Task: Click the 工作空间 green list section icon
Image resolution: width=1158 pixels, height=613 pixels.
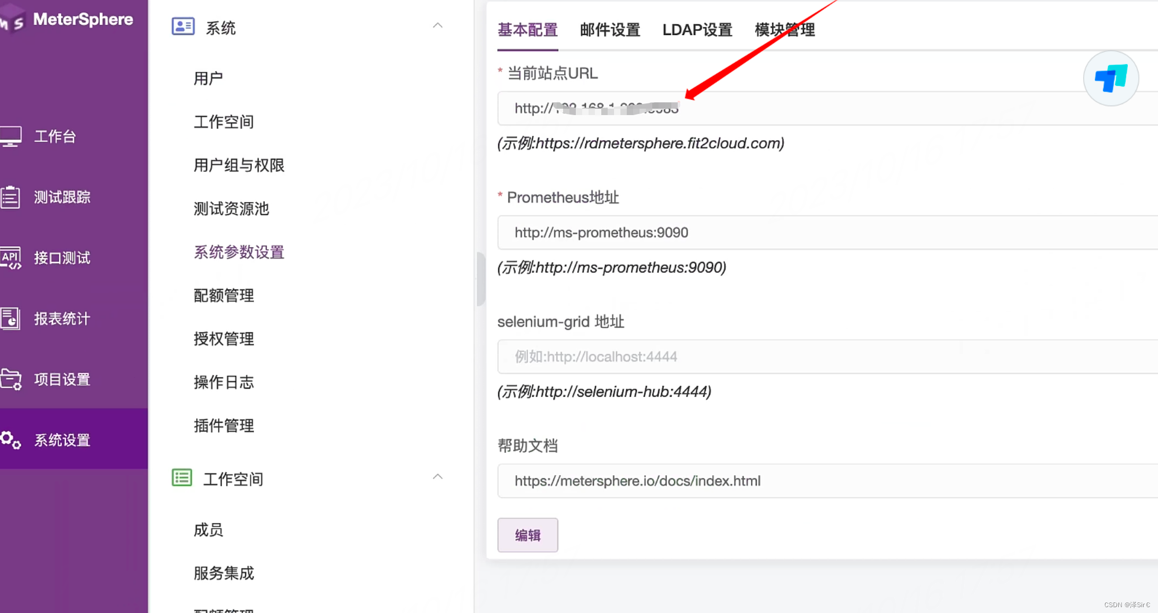Action: point(182,477)
